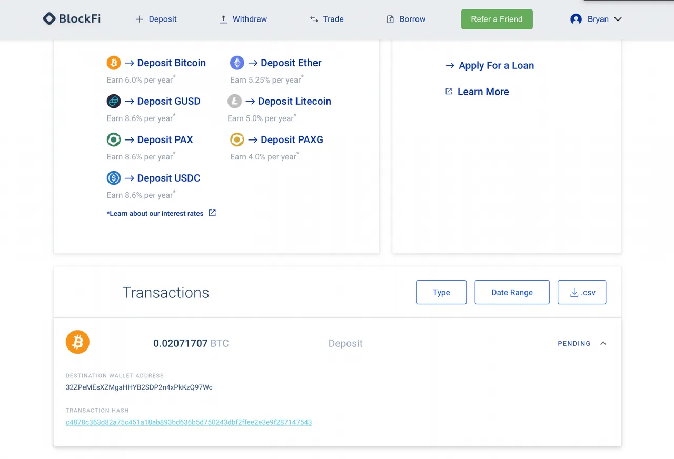Open the Type filter
The width and height of the screenshot is (674, 459).
click(x=441, y=292)
